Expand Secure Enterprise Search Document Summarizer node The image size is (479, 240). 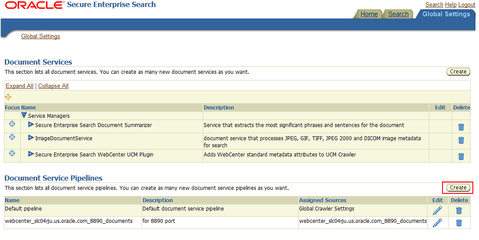point(31,124)
